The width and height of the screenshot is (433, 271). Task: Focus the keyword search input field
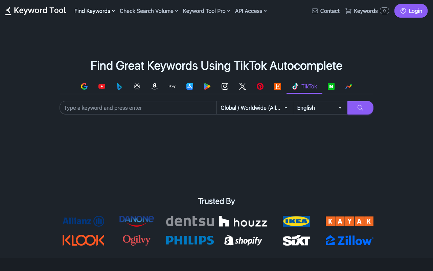click(138, 108)
